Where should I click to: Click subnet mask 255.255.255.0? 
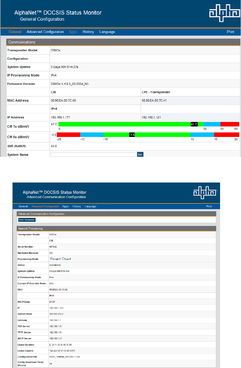pyautogui.click(x=56, y=314)
